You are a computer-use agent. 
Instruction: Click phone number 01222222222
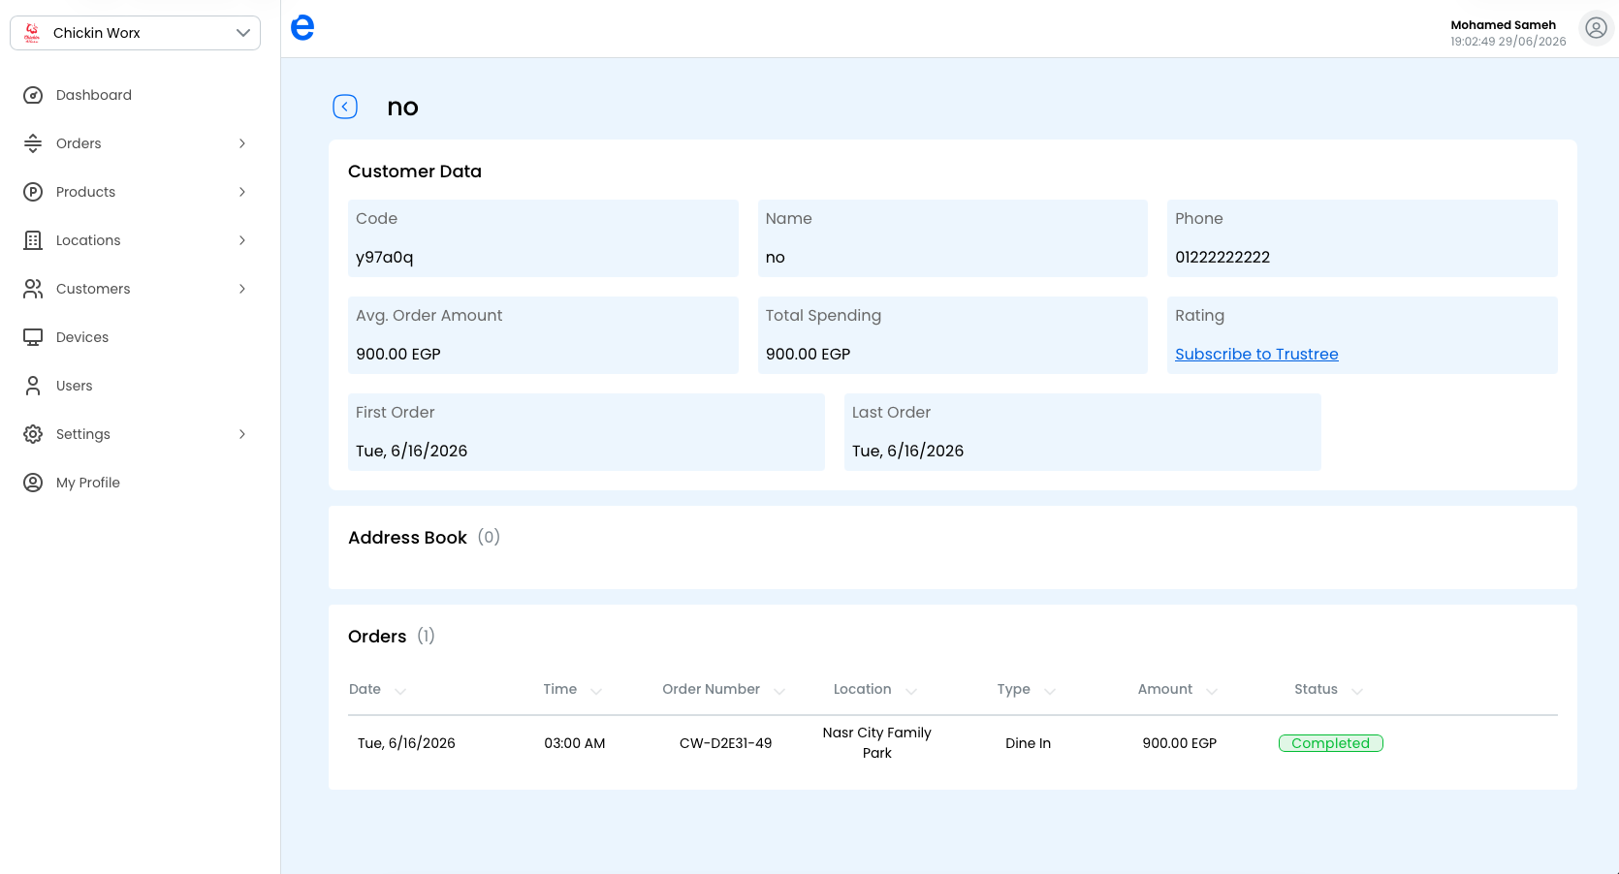point(1222,258)
